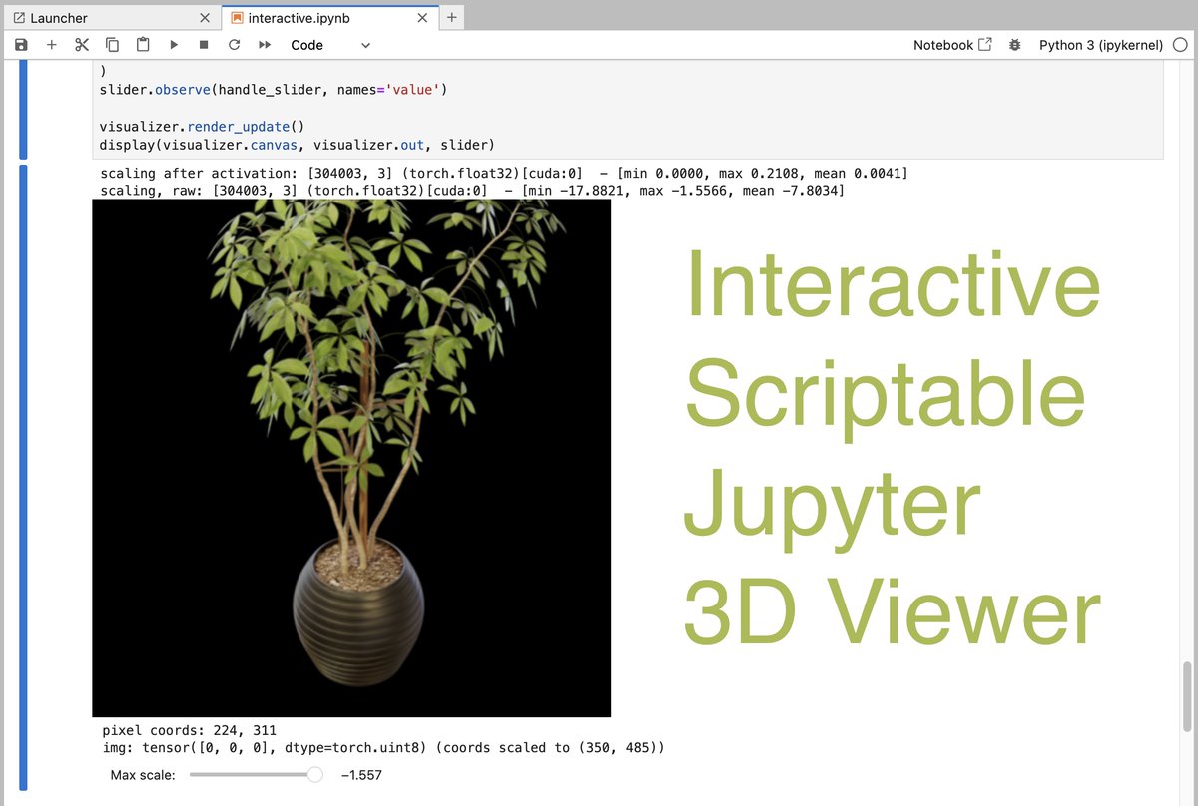Click the 'img: tensor([0, 0, 0]' output line

click(x=383, y=747)
